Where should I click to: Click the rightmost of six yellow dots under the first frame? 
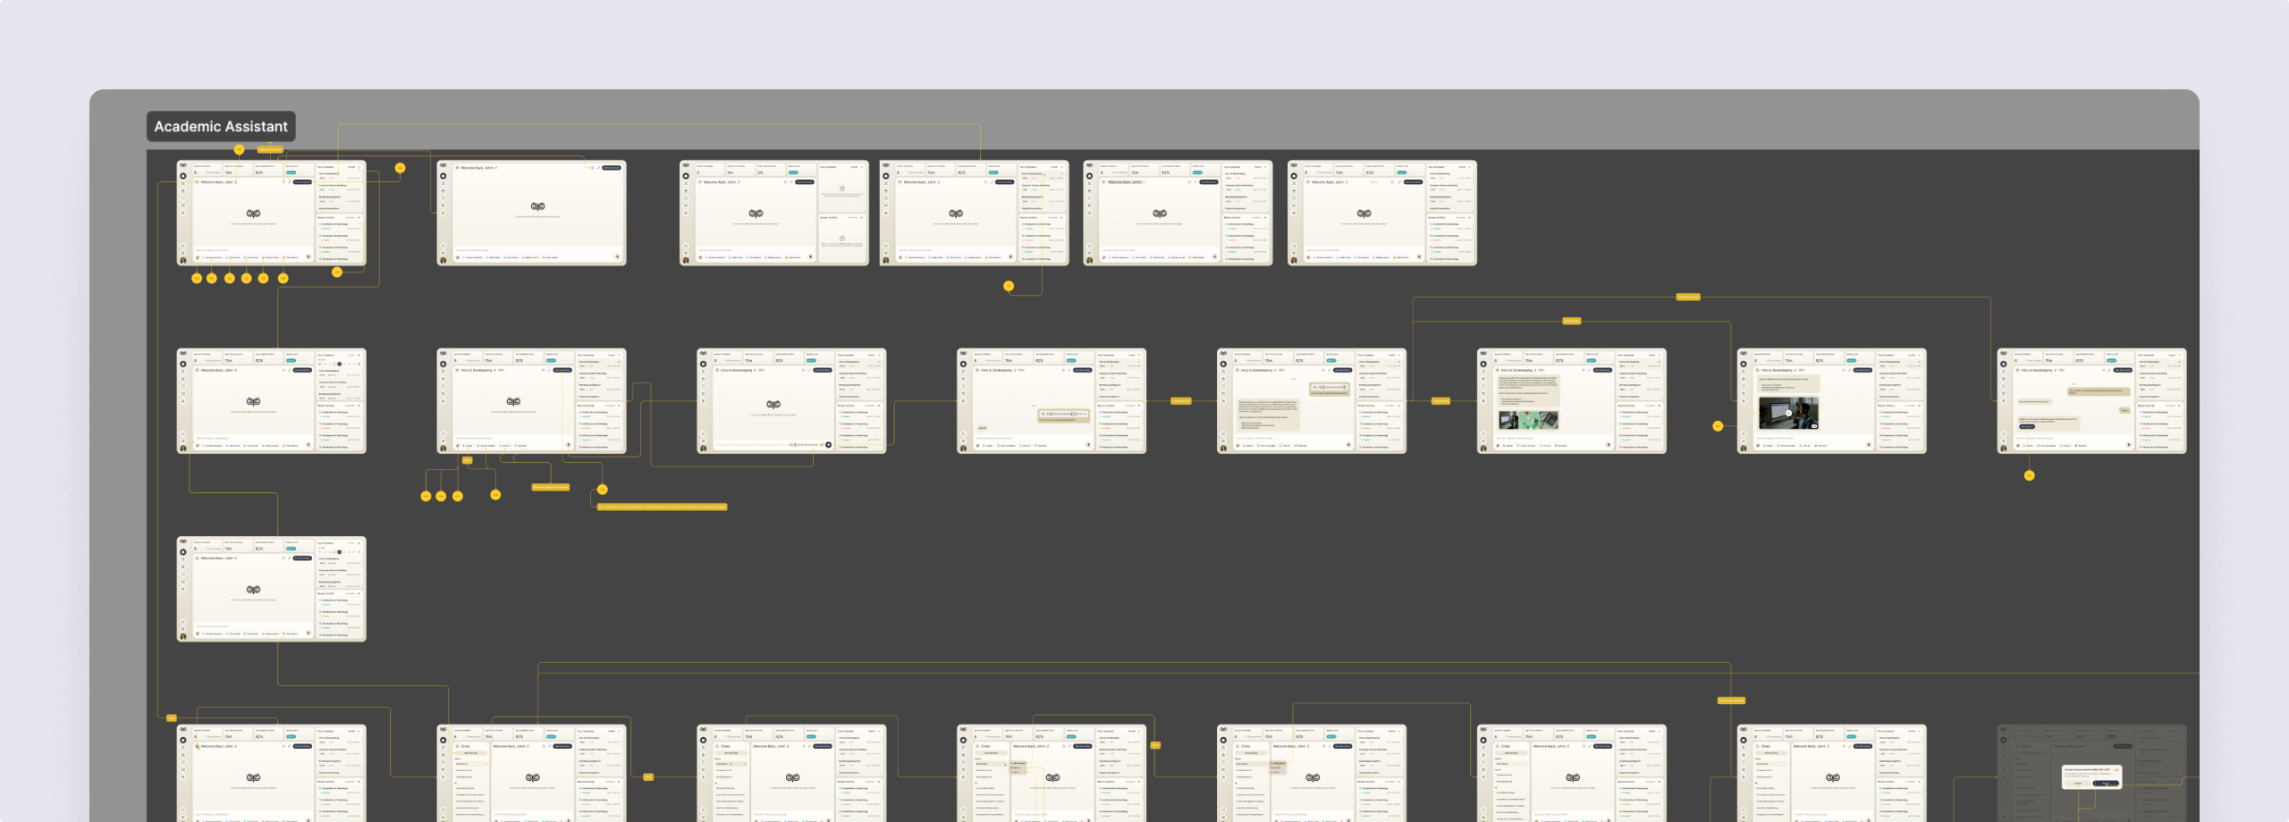point(283,278)
